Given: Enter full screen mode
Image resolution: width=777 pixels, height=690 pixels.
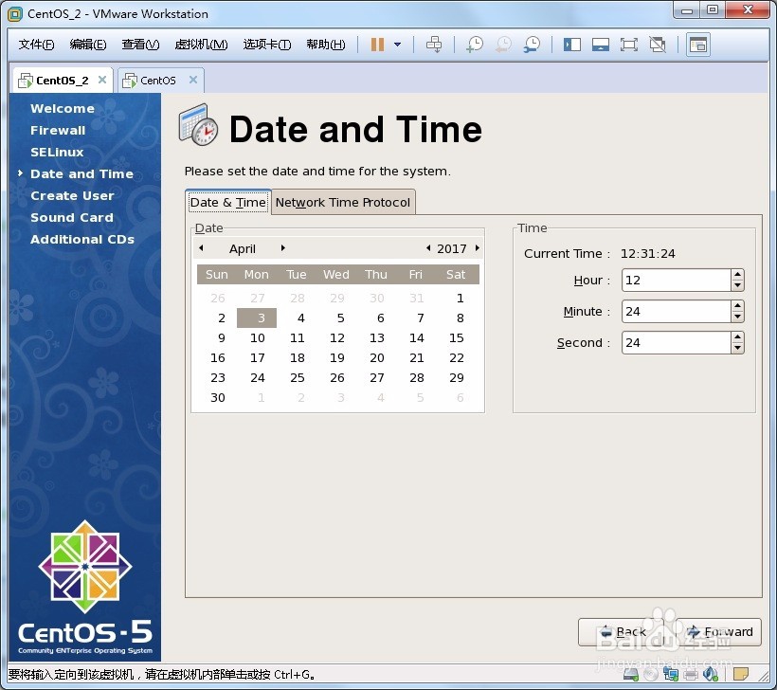Looking at the screenshot, I should pos(629,45).
